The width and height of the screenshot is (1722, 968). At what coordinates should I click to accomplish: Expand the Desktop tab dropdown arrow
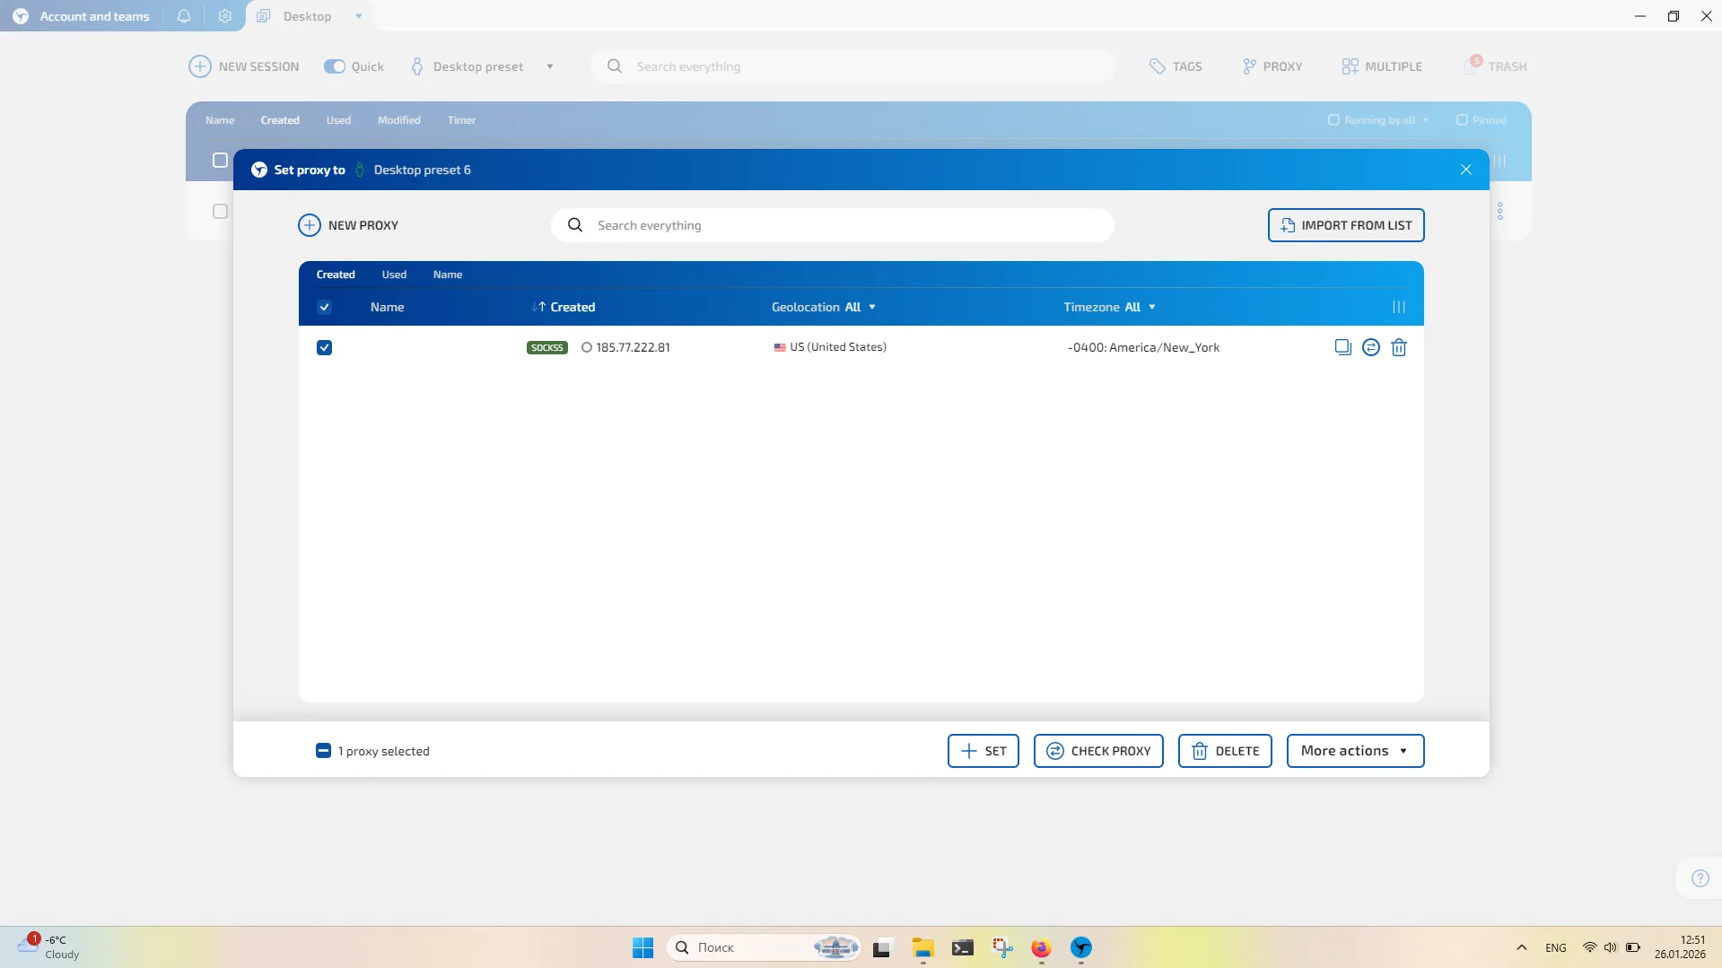(x=358, y=16)
